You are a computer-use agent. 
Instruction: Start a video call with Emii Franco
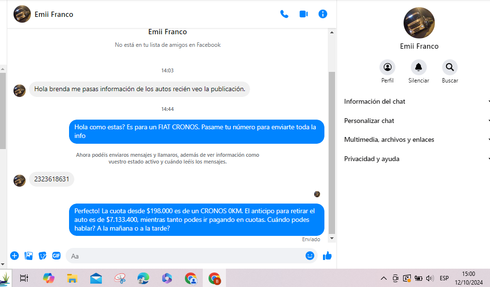(x=304, y=14)
